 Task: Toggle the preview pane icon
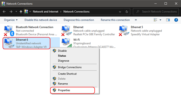click(x=168, y=20)
